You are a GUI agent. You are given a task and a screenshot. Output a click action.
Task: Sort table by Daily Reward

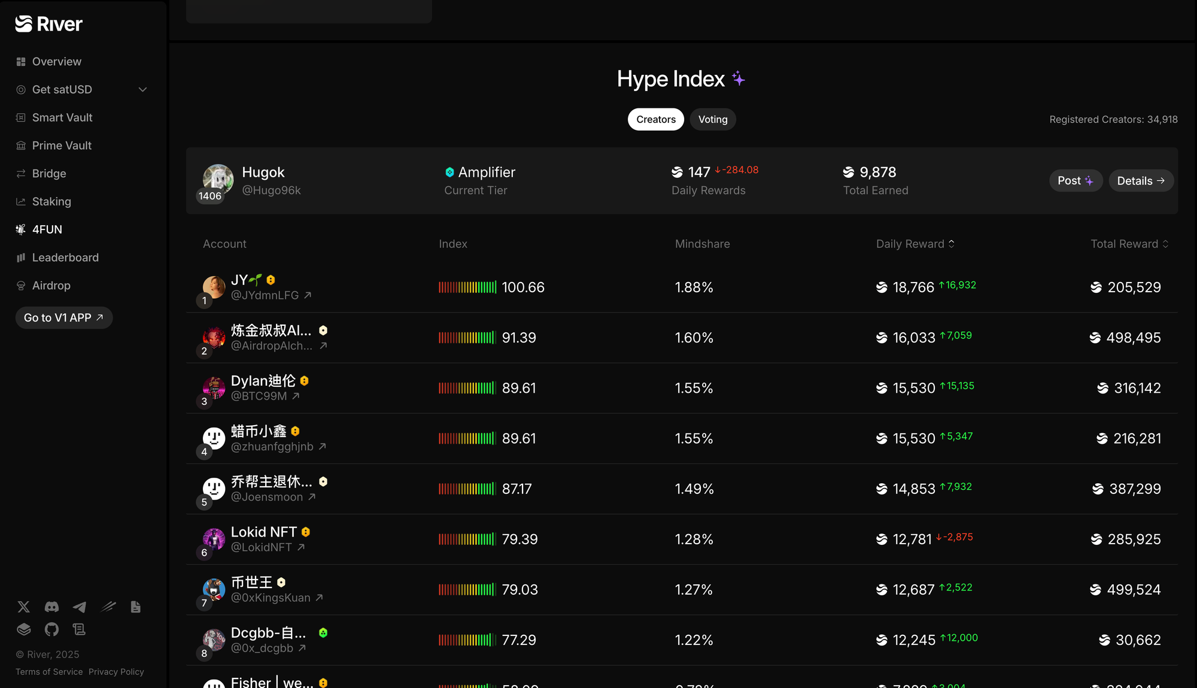pos(915,244)
